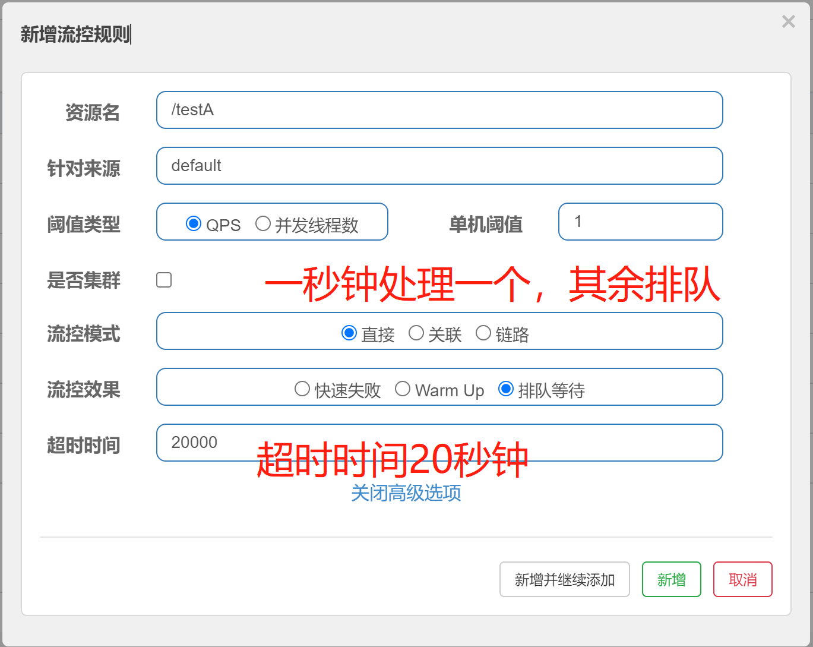Screen dimensions: 813x647
Task: Click the 是否集群 label
Action: 84,280
